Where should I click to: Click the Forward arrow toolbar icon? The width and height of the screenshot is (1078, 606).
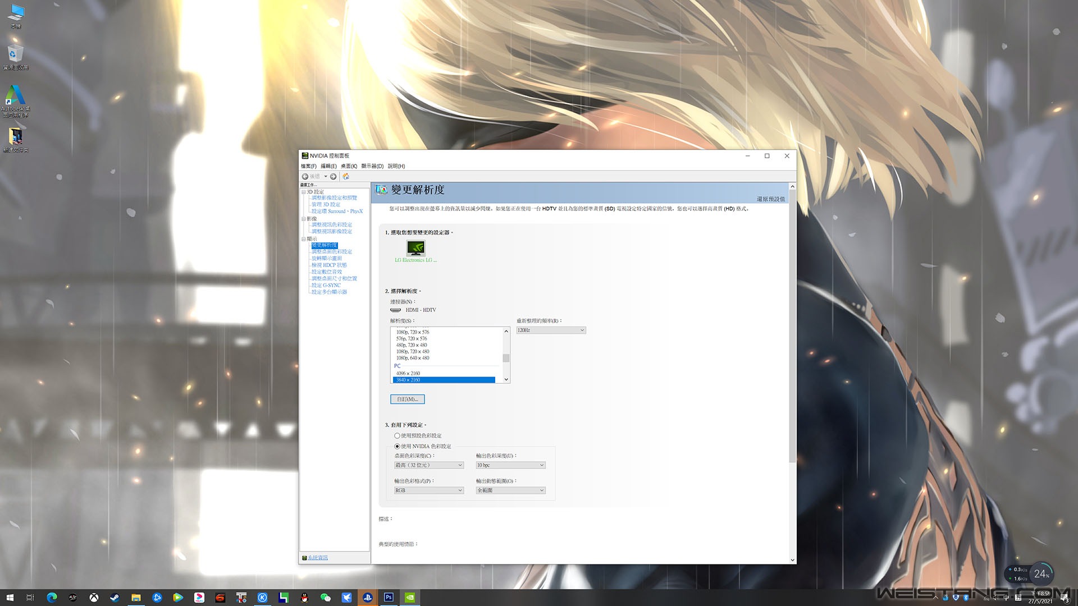click(x=334, y=176)
